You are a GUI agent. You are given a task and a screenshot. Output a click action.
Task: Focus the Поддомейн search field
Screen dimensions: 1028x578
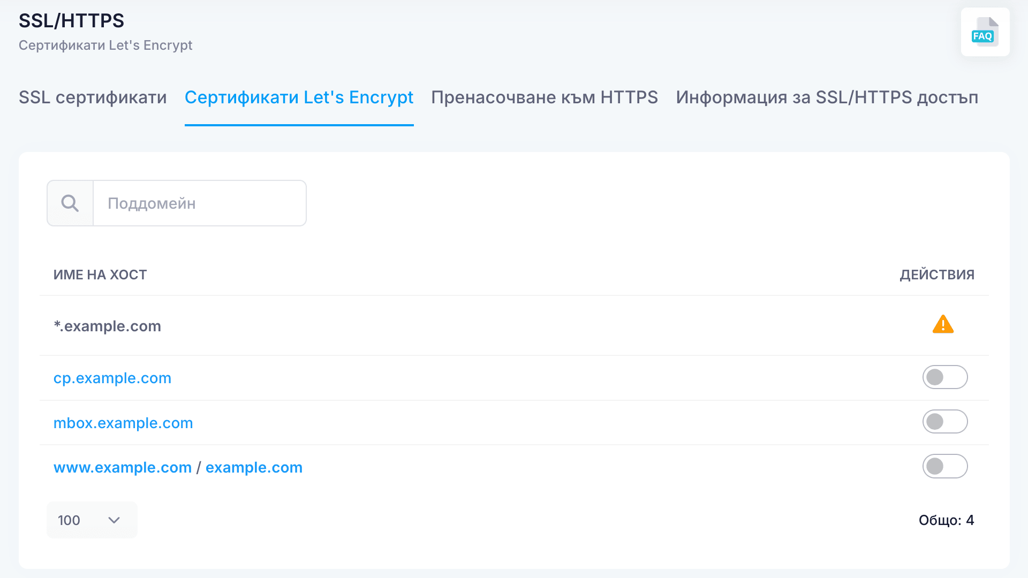(199, 203)
